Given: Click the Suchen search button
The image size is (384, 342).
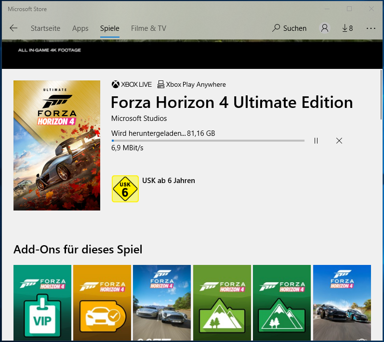Looking at the screenshot, I should 289,28.
